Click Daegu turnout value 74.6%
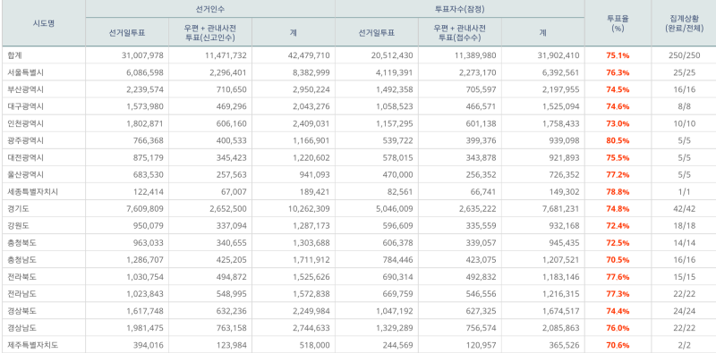716x353 pixels. [618, 106]
